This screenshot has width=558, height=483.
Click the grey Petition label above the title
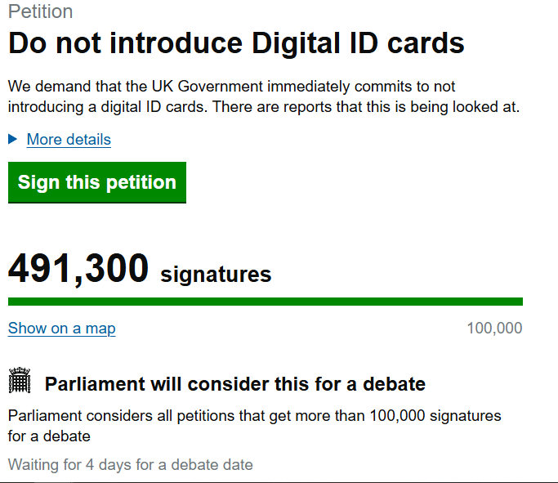[x=40, y=11]
